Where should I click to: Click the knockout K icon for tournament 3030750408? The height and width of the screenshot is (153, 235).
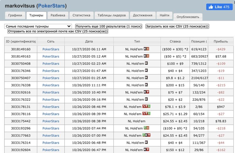point(146,63)
